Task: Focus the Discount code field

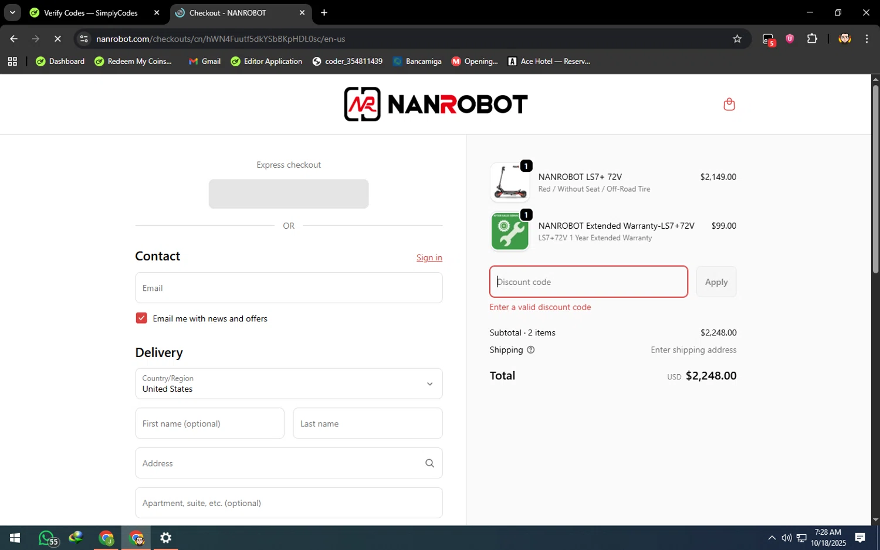Action: tap(588, 281)
